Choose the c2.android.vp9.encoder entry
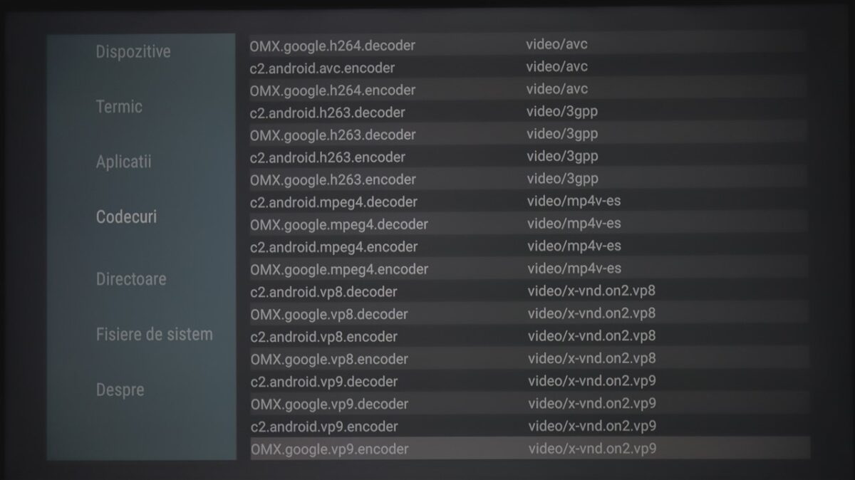Screen dimensions: 855x480 point(323,427)
